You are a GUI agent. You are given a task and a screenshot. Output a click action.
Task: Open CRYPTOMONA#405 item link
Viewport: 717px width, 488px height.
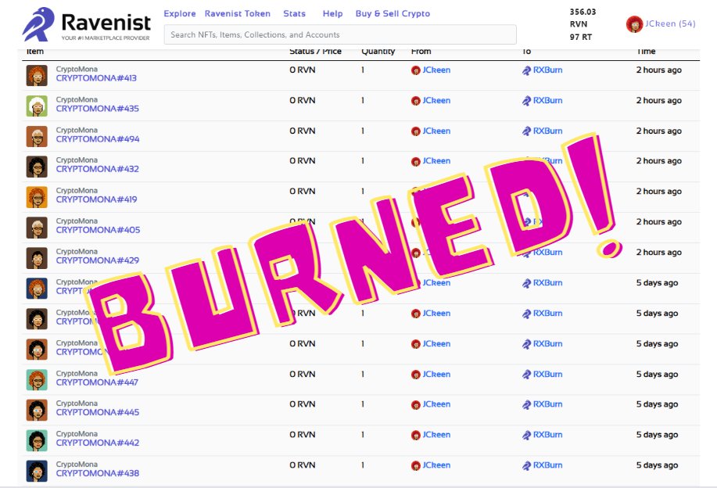click(98, 230)
